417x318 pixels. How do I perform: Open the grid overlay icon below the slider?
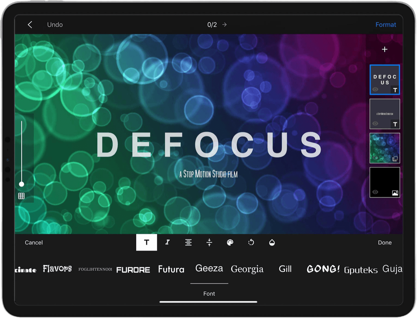coord(21,196)
